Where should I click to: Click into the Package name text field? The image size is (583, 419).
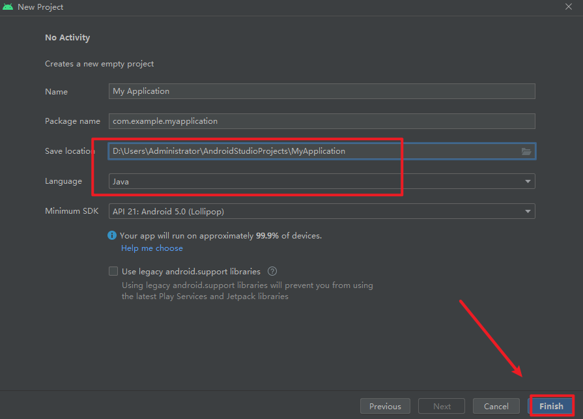(322, 121)
